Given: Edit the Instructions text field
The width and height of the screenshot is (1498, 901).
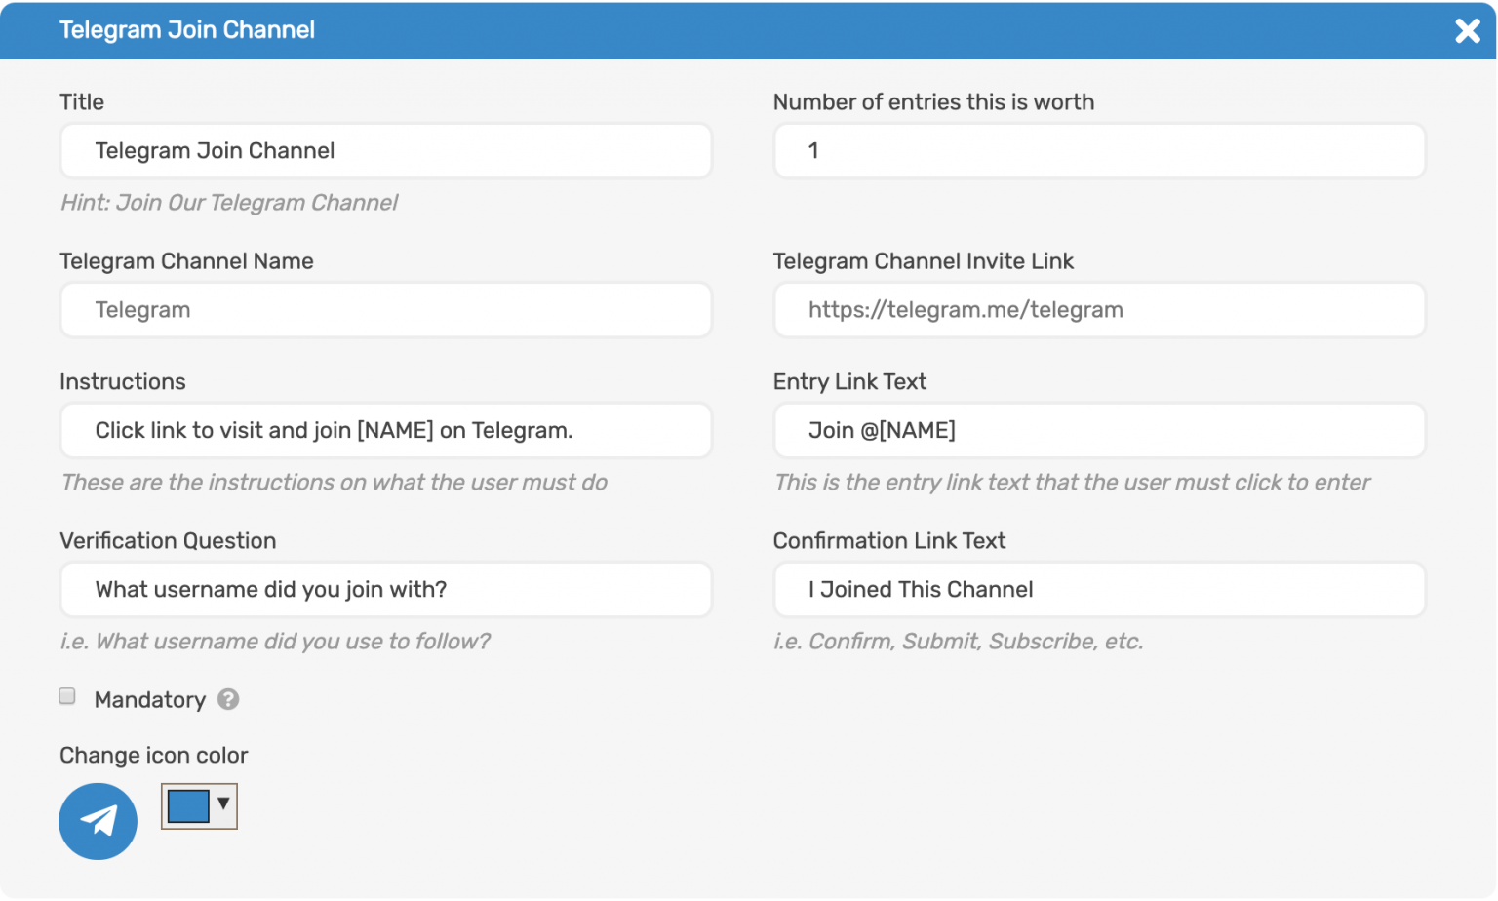Looking at the screenshot, I should tap(386, 430).
